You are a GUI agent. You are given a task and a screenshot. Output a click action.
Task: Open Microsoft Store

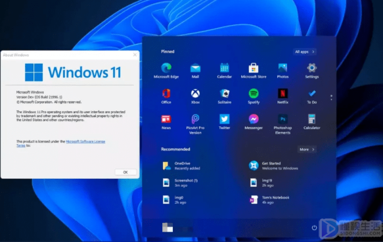[254, 70]
